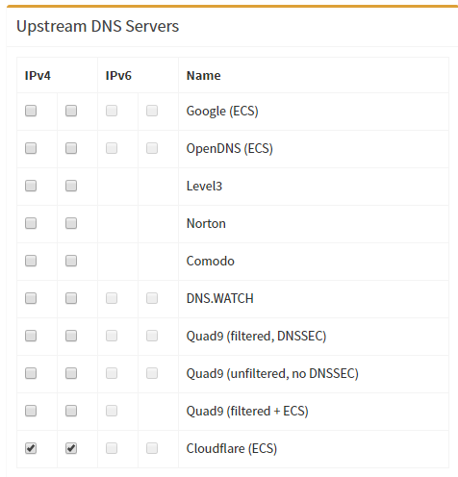Viewport: 458px width, 477px height.
Task: Check second IPv4 checkbox for Norton
Action: [71, 223]
